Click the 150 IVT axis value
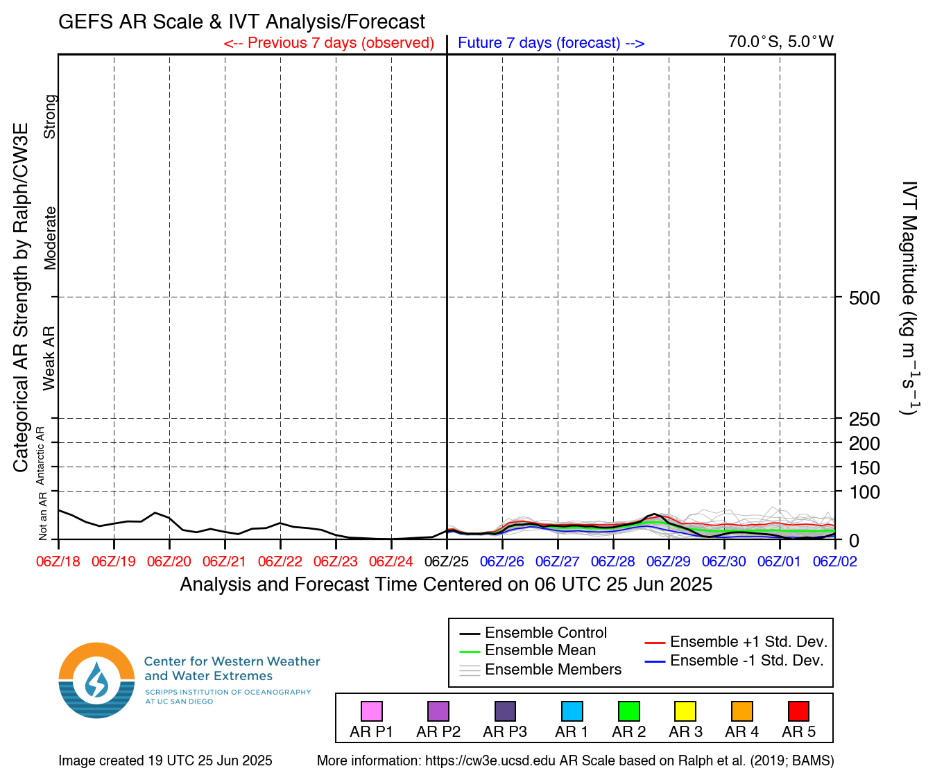 pyautogui.click(x=864, y=468)
